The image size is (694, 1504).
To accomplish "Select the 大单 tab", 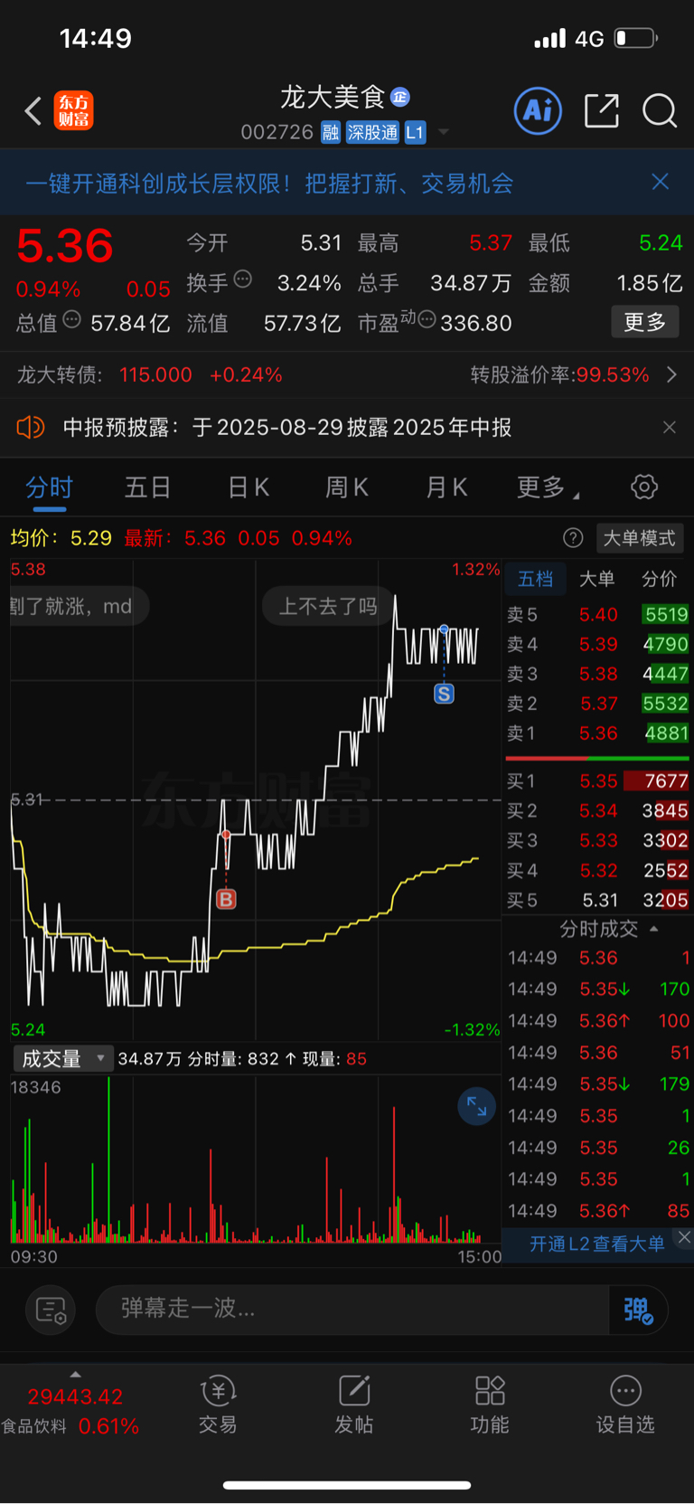I will [596, 579].
